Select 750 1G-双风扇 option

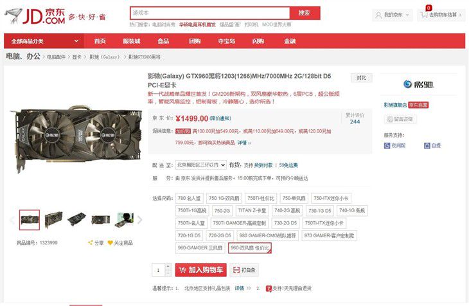point(224,198)
